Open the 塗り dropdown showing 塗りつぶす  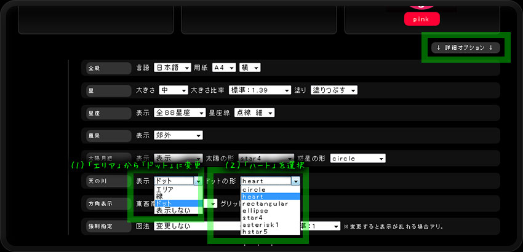tap(334, 90)
